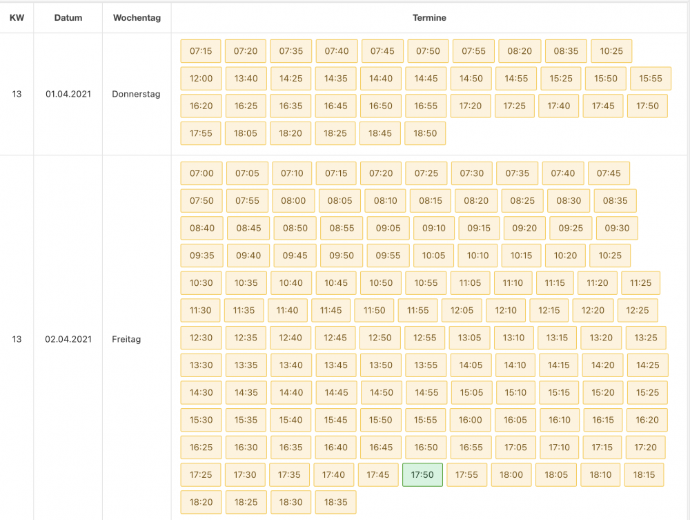Pick the 18:50 slot on Donnerstag
Image resolution: width=690 pixels, height=520 pixels.
tap(425, 133)
